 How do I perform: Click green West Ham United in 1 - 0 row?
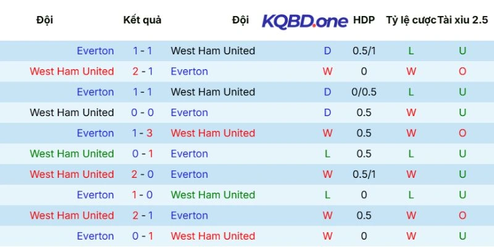point(212,195)
